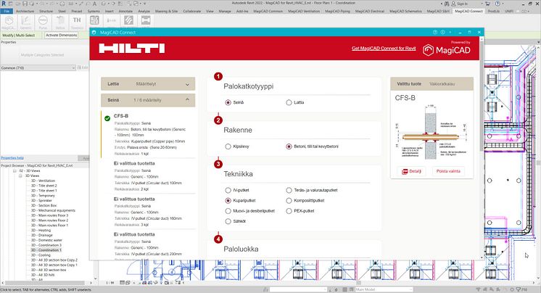Select the Text tool icon in quick access toolbar
Viewport: 541px width, 293px height.
pyautogui.click(x=94, y=4)
